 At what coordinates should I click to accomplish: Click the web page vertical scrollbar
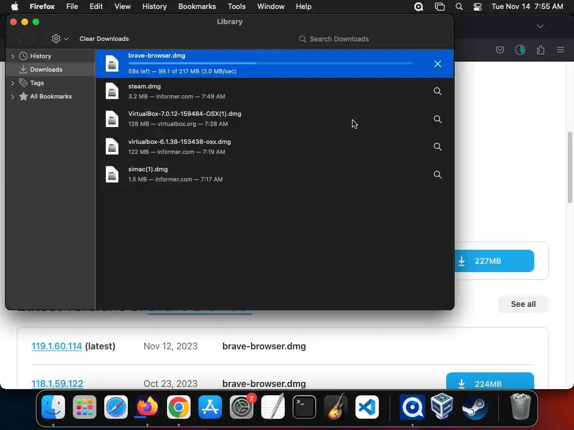tap(570, 167)
